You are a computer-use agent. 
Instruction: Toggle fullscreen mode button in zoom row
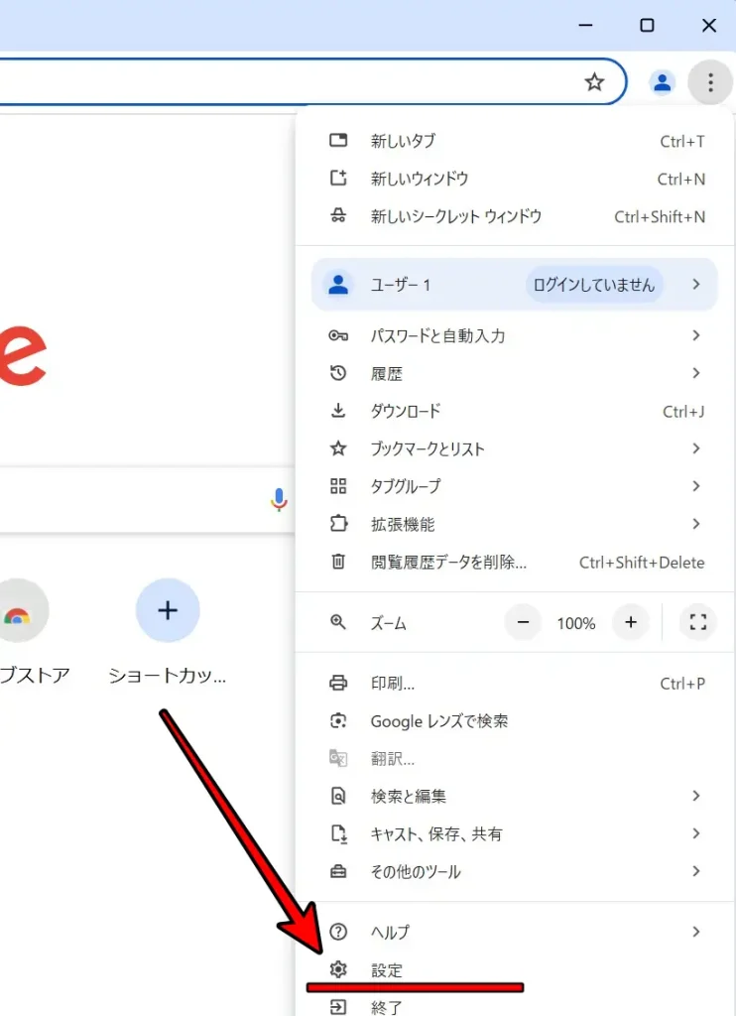point(697,623)
